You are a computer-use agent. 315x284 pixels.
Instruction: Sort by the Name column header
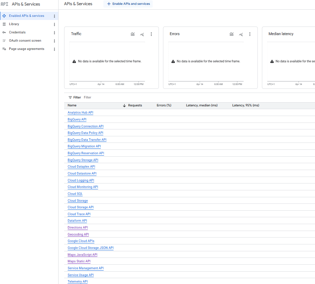click(72, 105)
